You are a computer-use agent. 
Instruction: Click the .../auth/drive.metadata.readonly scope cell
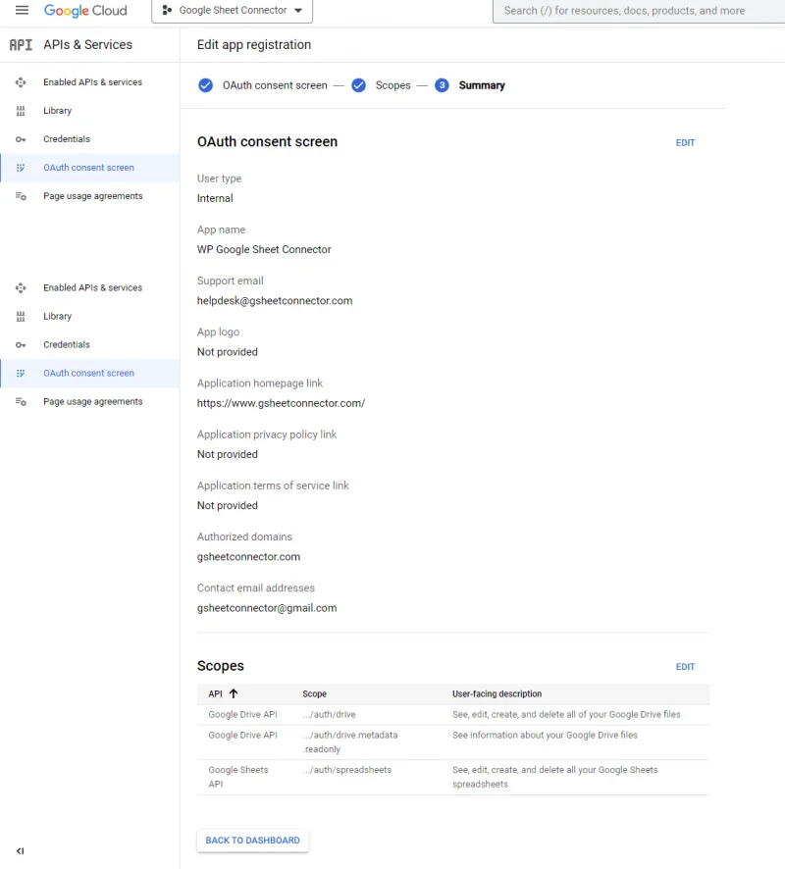pos(350,742)
